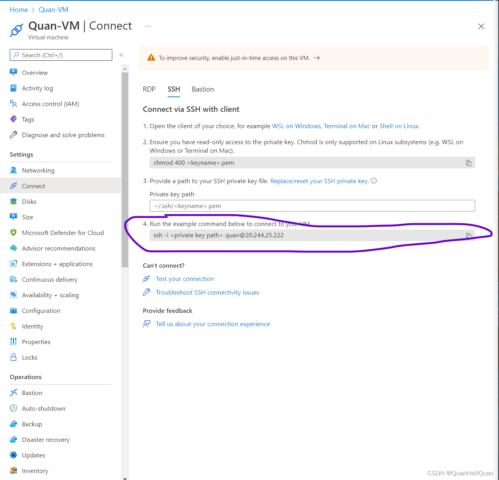Viewport: 499px width, 480px height.
Task: Click the just-in-time access arrow
Action: [x=317, y=58]
